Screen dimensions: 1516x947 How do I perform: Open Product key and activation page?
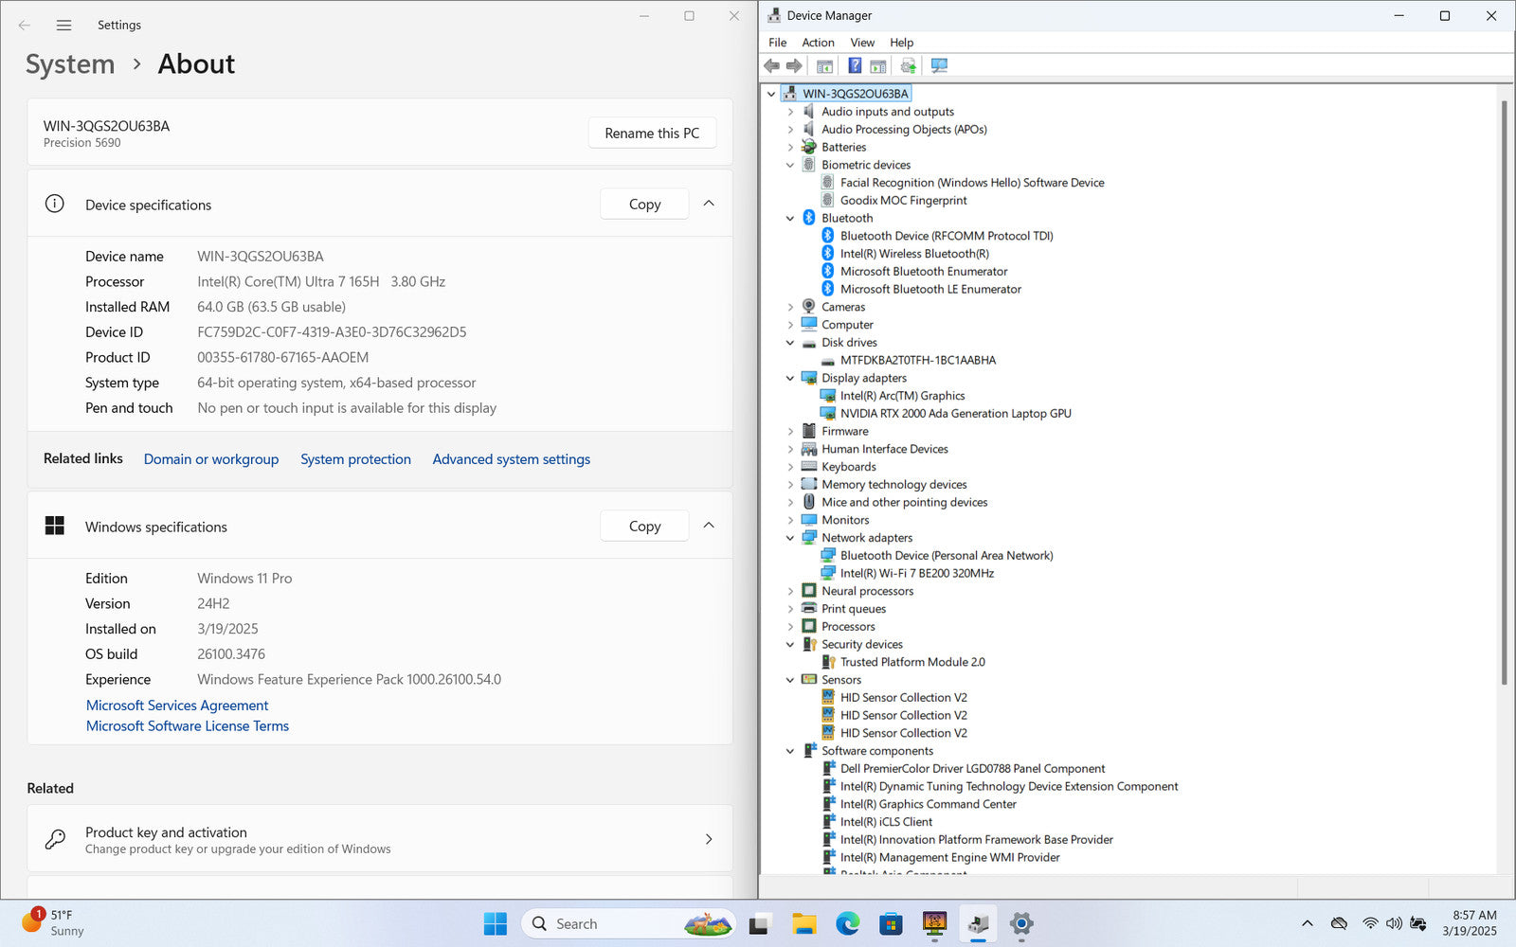click(380, 839)
